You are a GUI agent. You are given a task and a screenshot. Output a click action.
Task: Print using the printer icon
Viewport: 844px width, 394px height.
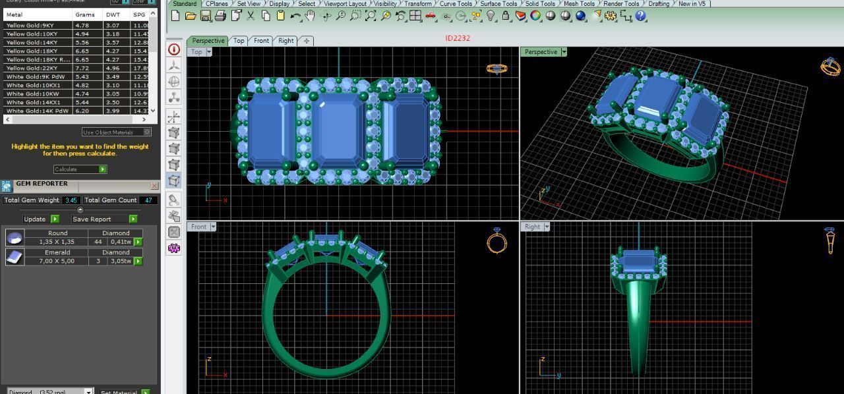pos(220,16)
